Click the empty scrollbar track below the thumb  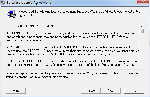coord(142,49)
